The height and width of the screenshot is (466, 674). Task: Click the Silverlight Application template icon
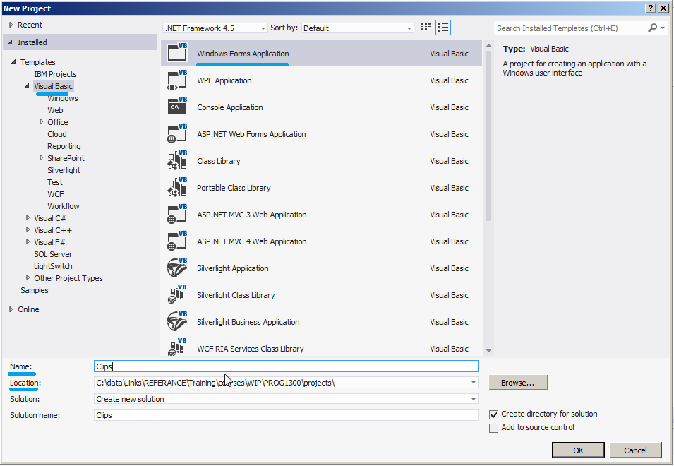click(x=177, y=268)
